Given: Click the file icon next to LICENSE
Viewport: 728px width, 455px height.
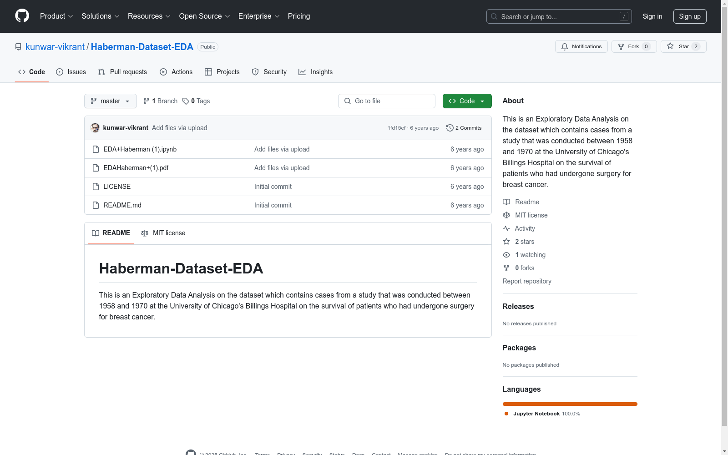Looking at the screenshot, I should point(96,187).
